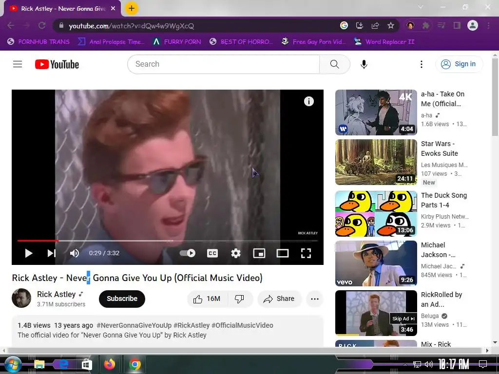
Task: Open the notification center icon
Action: point(483,364)
